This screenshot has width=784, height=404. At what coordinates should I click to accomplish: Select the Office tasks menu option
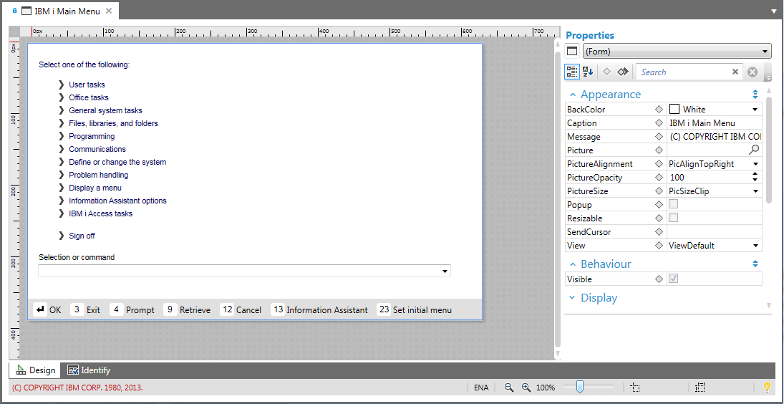pyautogui.click(x=89, y=97)
